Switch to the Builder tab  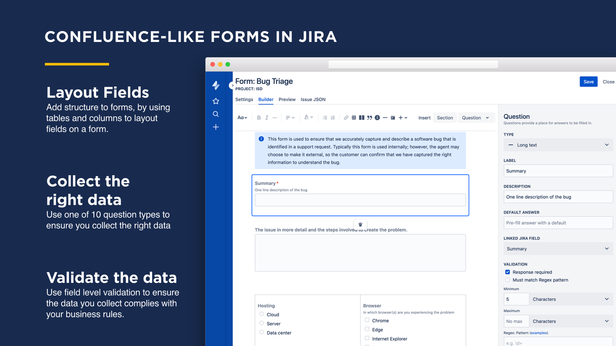pyautogui.click(x=266, y=100)
